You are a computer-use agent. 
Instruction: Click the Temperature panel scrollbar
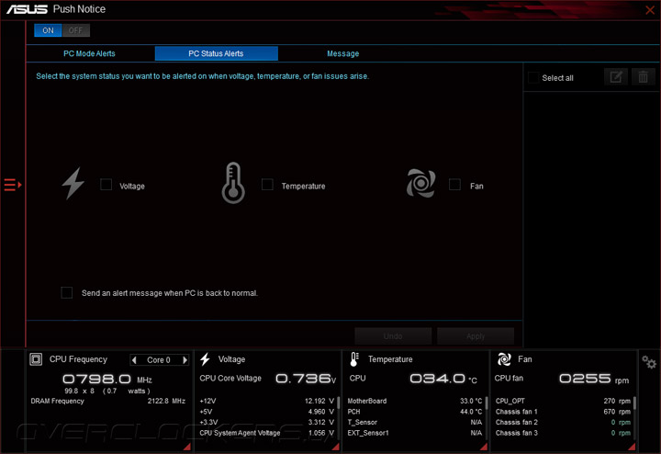click(x=487, y=403)
